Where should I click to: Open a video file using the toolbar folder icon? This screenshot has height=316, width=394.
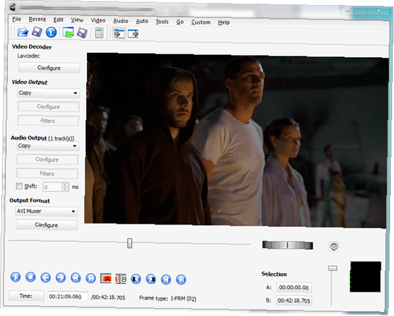(22, 32)
